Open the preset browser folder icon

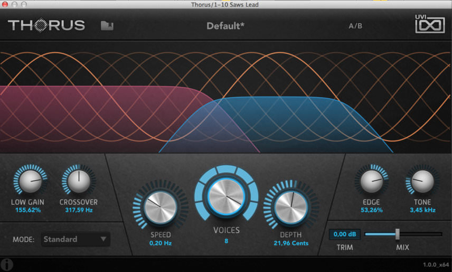(107, 26)
